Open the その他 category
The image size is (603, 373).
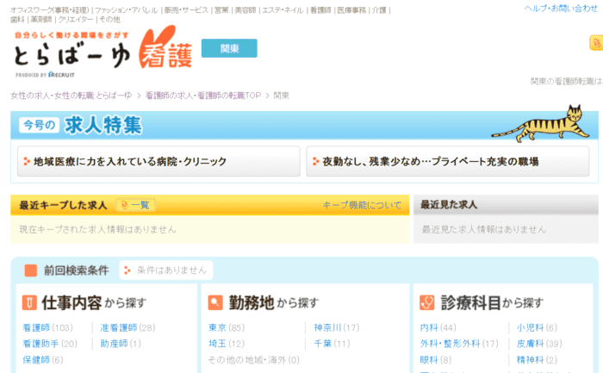(x=110, y=19)
